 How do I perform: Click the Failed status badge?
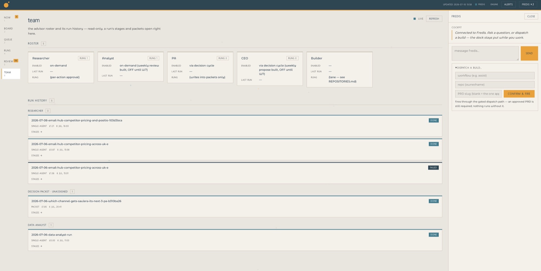[433, 168]
